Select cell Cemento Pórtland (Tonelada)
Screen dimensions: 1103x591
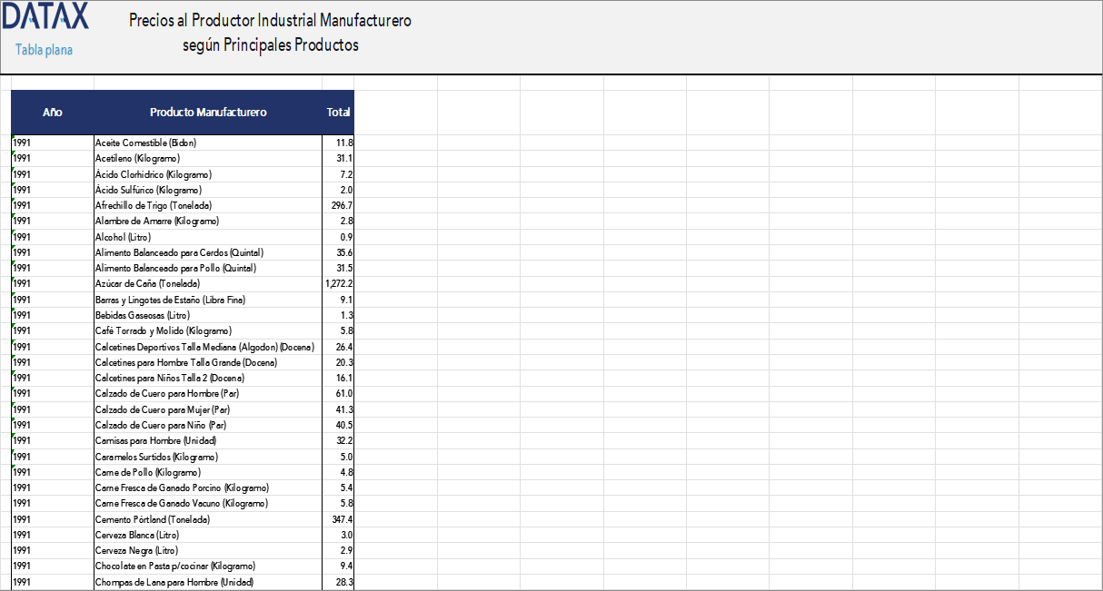[x=208, y=519]
